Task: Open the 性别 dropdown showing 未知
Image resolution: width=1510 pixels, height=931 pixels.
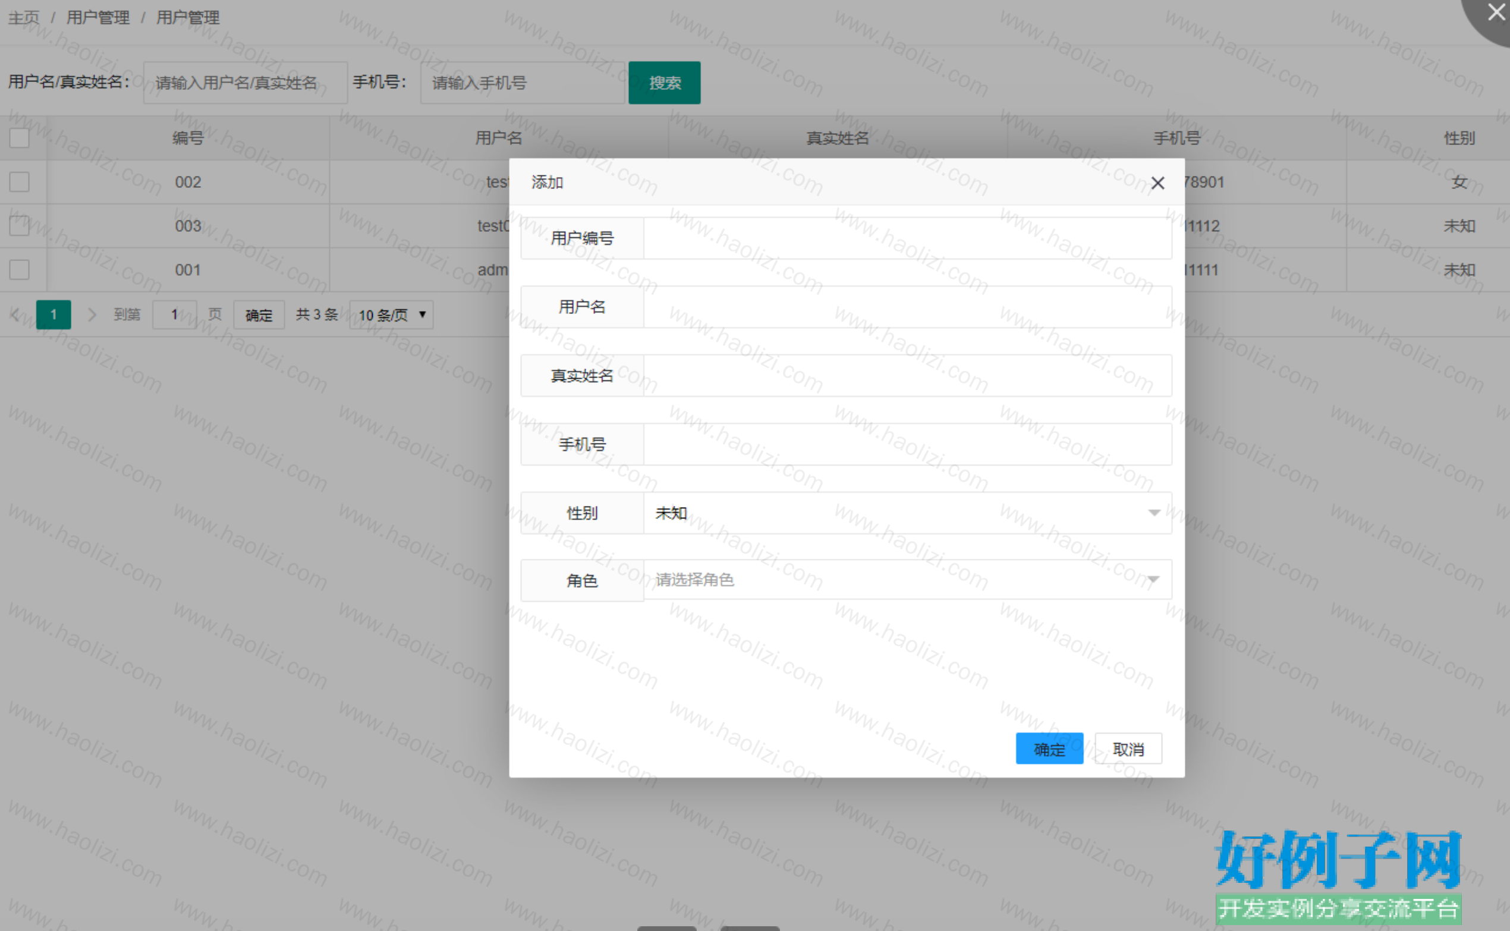Action: [x=907, y=512]
